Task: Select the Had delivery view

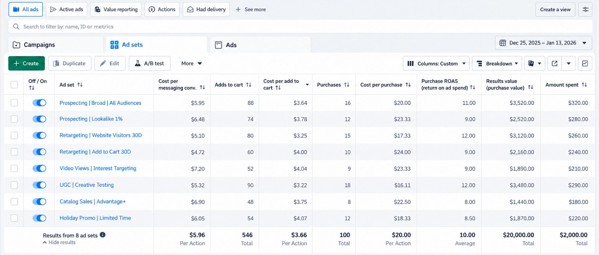Action: click(206, 9)
